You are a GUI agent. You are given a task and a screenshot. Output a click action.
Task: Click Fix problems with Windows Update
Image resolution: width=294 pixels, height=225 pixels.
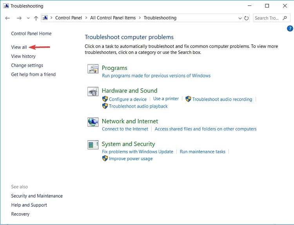138,152
